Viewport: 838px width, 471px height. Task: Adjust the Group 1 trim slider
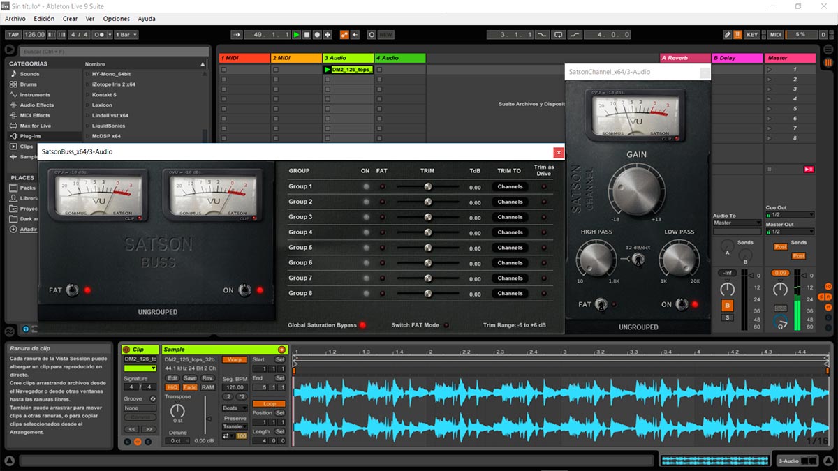click(x=428, y=187)
